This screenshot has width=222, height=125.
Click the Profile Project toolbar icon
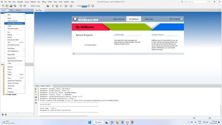[71, 6]
